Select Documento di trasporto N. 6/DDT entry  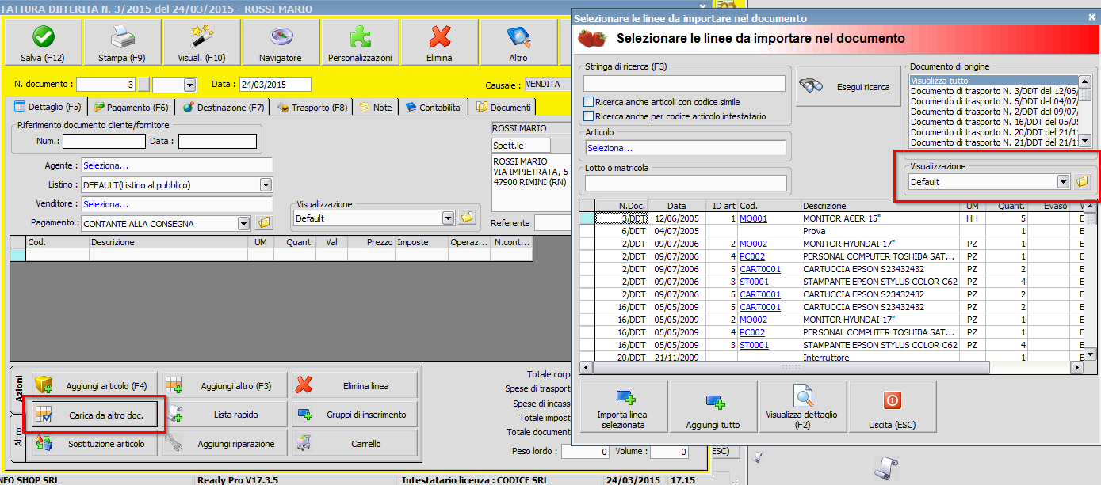point(994,101)
